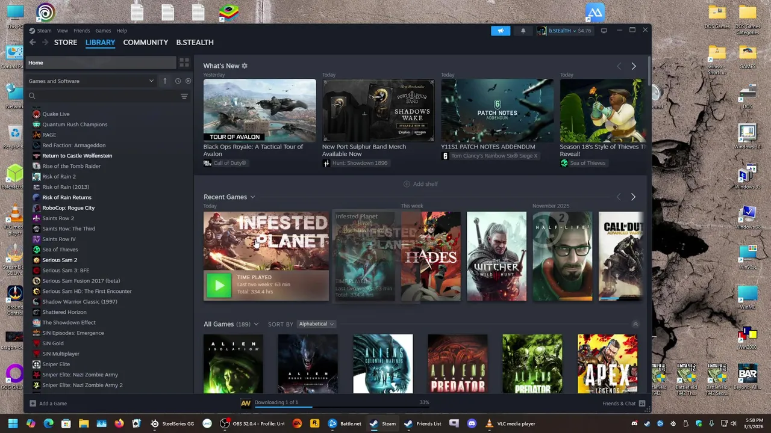Open the Games menu
The width and height of the screenshot is (771, 433).
[103, 31]
